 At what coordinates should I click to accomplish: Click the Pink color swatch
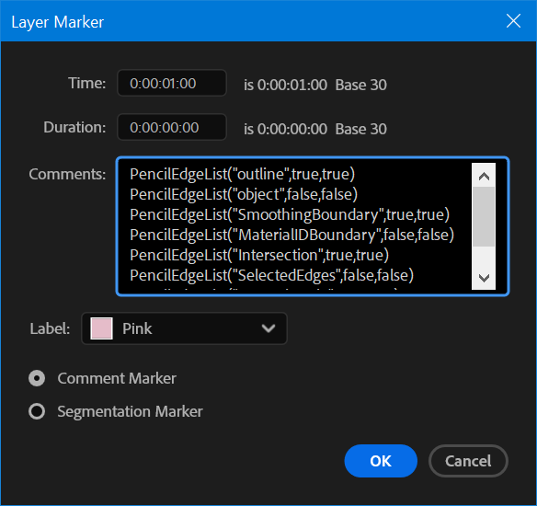point(101,328)
